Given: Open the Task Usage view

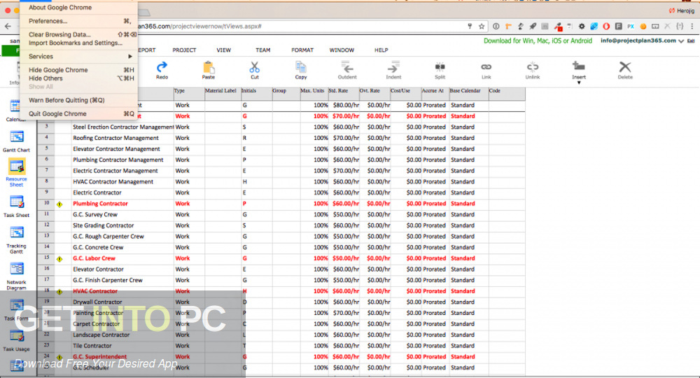Looking at the screenshot, I should coord(17,342).
